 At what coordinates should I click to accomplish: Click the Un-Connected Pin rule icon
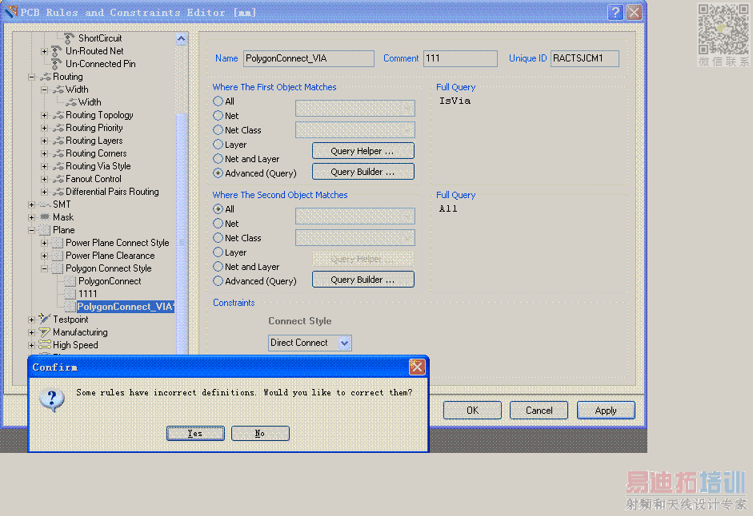[x=57, y=64]
